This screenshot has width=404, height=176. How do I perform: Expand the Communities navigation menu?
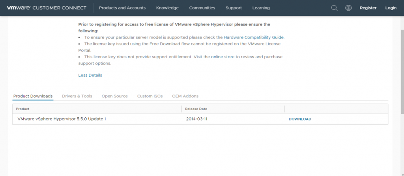202,8
